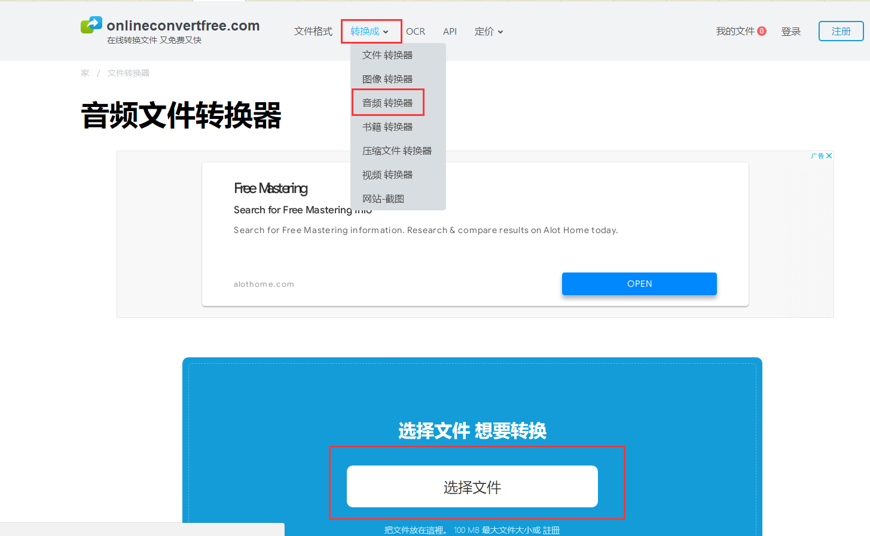Select 文件 转换器 from the dropdown
Screen dimensions: 870x536
click(387, 55)
